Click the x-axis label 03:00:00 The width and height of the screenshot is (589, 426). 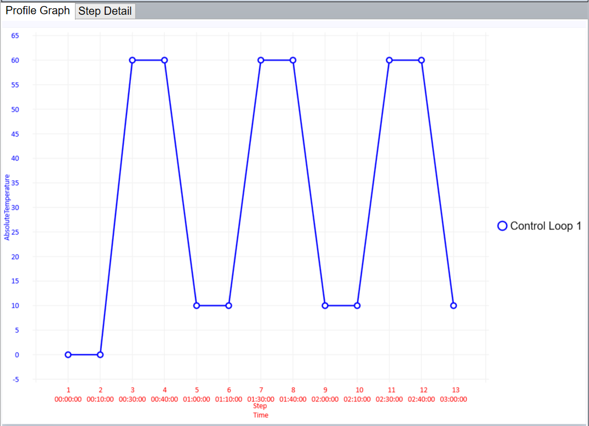pos(454,399)
